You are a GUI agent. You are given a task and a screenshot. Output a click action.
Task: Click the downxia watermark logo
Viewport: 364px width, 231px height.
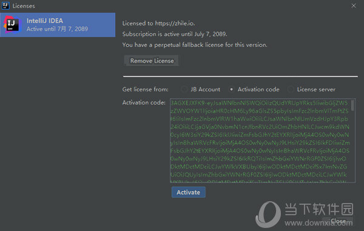click(268, 215)
